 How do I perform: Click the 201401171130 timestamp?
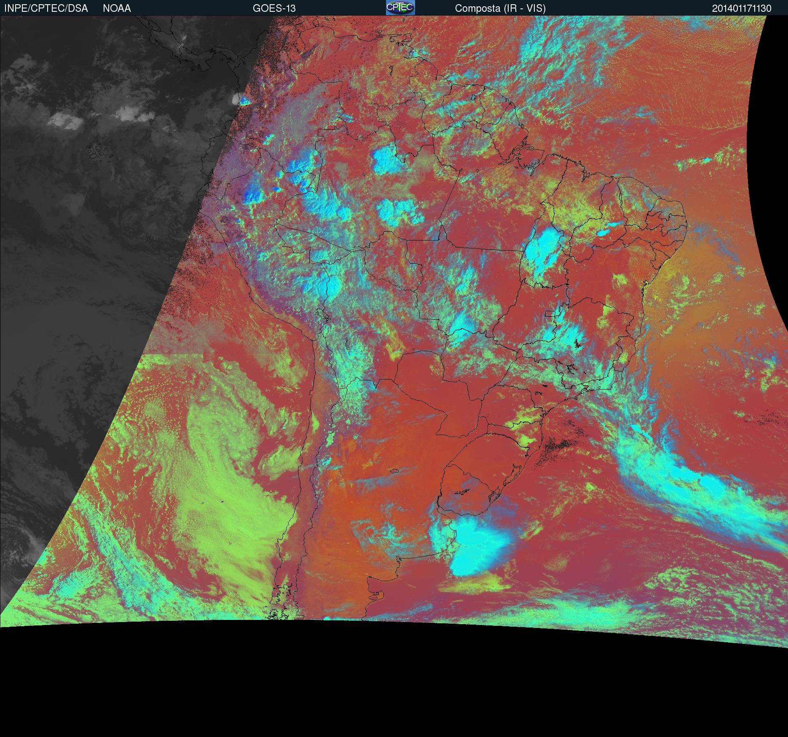tap(742, 8)
